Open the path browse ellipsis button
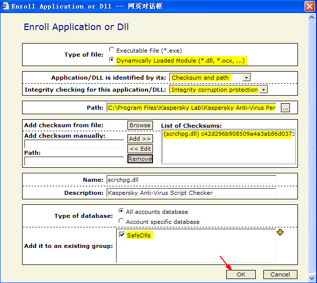 (285, 108)
